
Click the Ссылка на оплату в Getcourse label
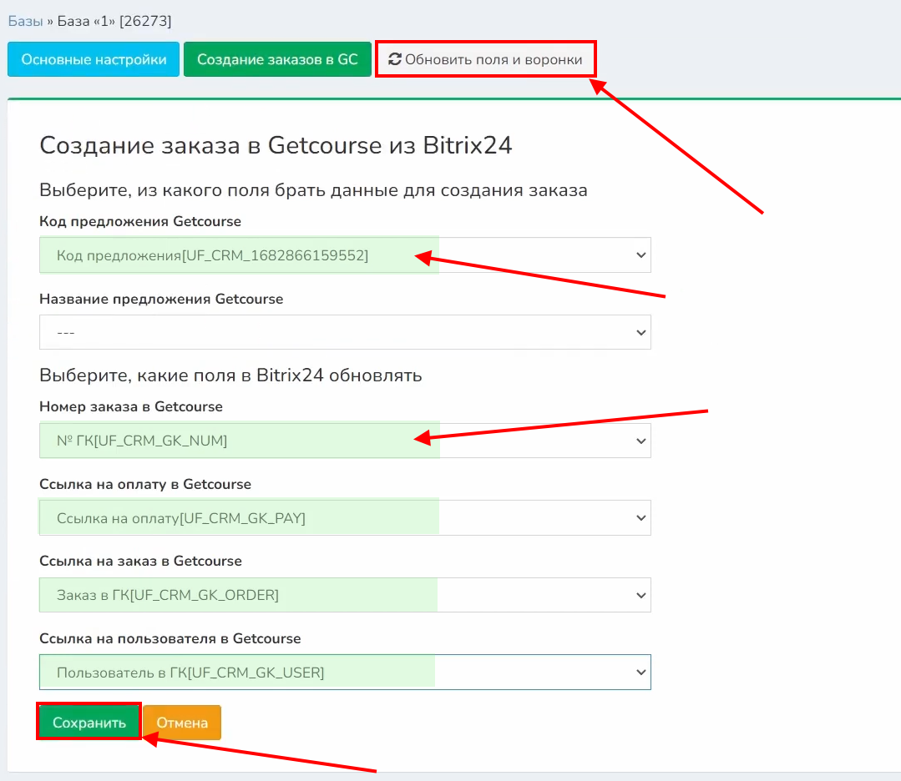click(x=145, y=484)
